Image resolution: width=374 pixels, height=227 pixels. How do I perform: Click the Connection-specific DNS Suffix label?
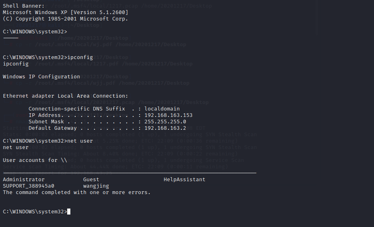coord(76,109)
